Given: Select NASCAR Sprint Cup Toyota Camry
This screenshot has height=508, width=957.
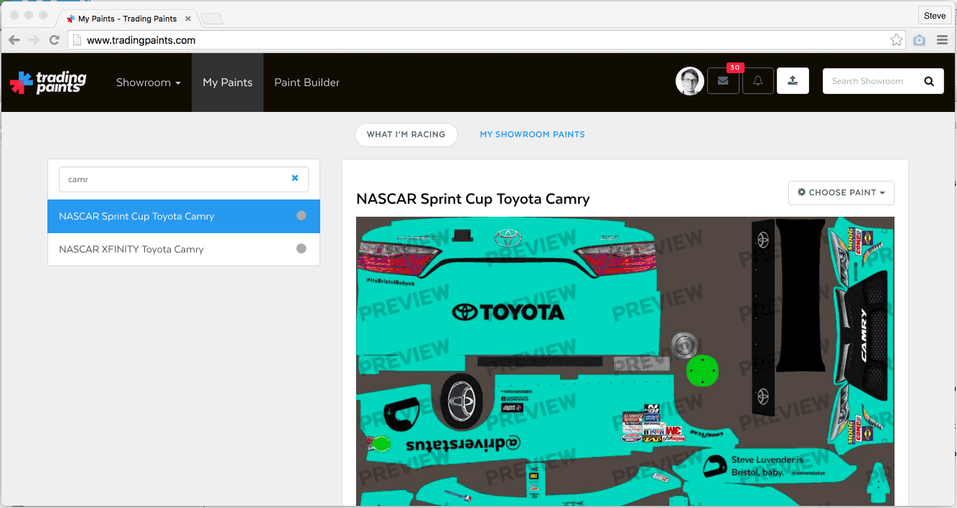Looking at the screenshot, I should [184, 216].
